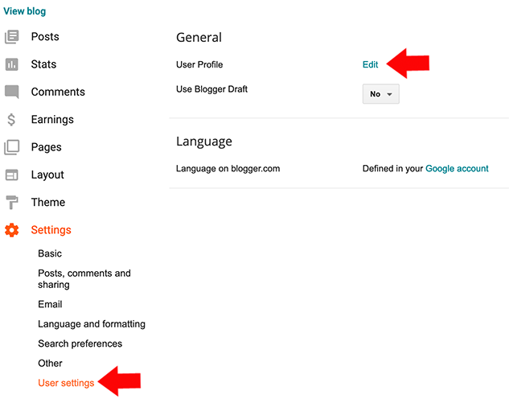Open Other settings submenu item
Screen dimensions: 509x399
[50, 363]
